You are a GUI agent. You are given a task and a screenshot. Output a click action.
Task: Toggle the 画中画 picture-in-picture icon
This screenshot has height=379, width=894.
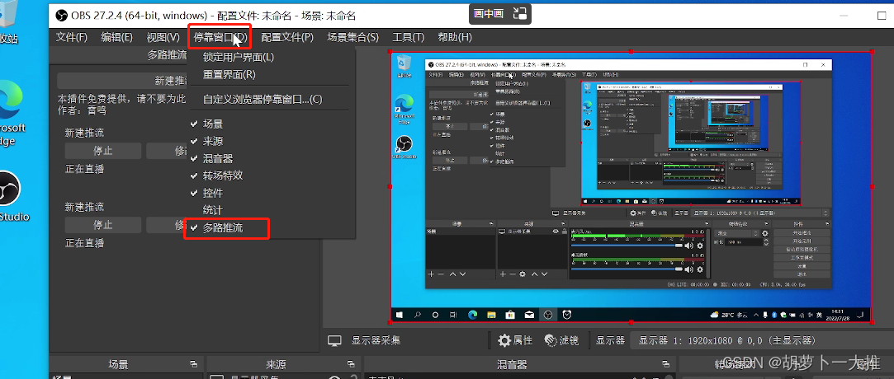tap(519, 14)
